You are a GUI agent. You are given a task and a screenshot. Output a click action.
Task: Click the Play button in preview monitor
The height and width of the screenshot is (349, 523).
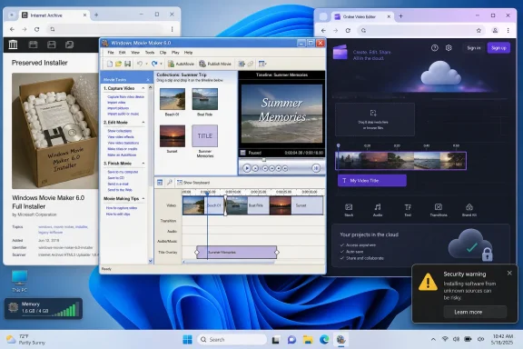[246, 168]
